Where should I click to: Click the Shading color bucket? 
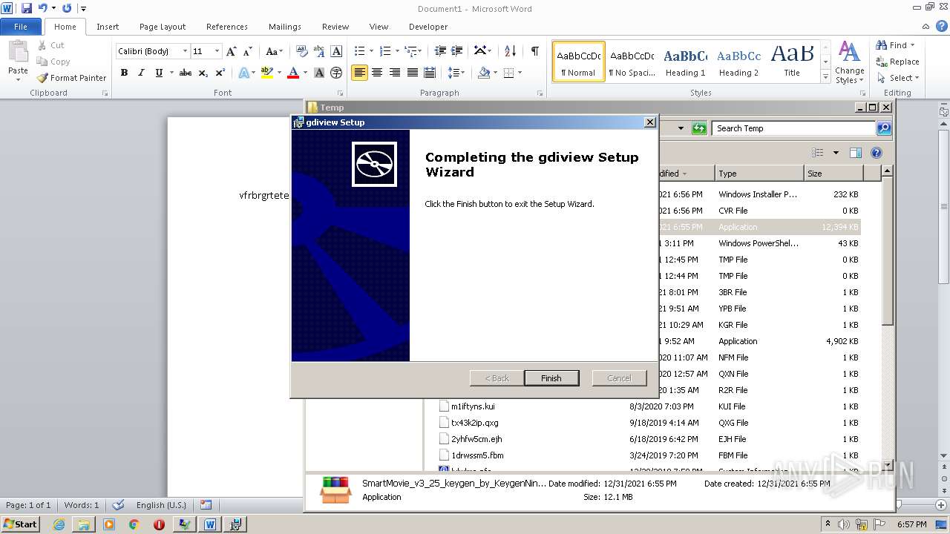pyautogui.click(x=484, y=73)
